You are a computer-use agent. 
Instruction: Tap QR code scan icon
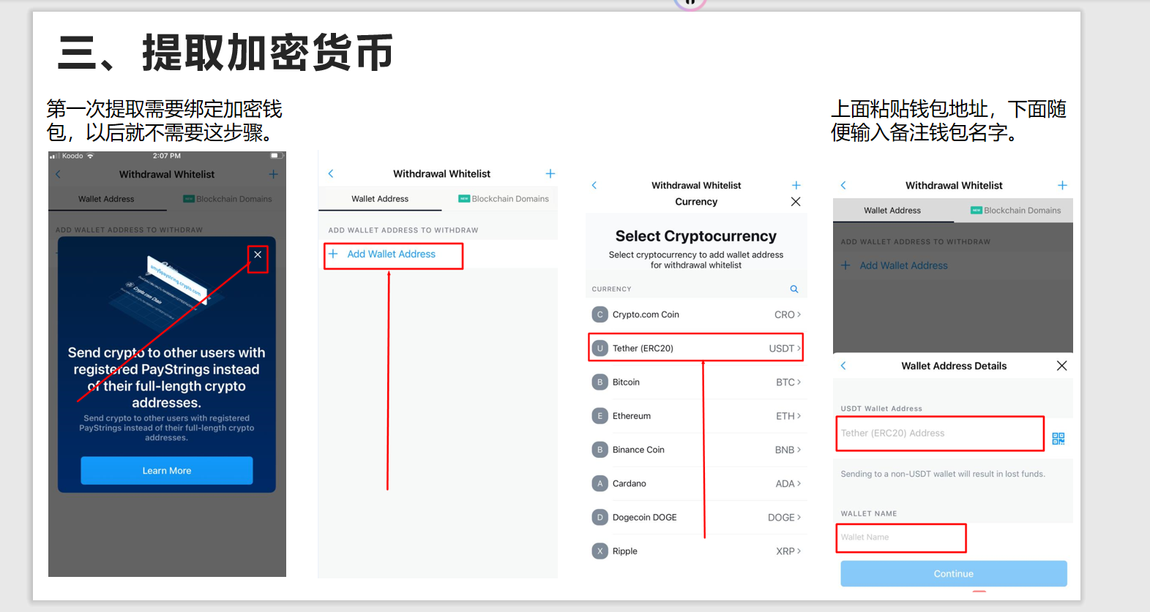coord(1058,439)
